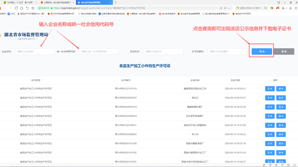Click the zoom magnifier icon in status bar
Screen dimensions: 298x167
(x=295, y=165)
